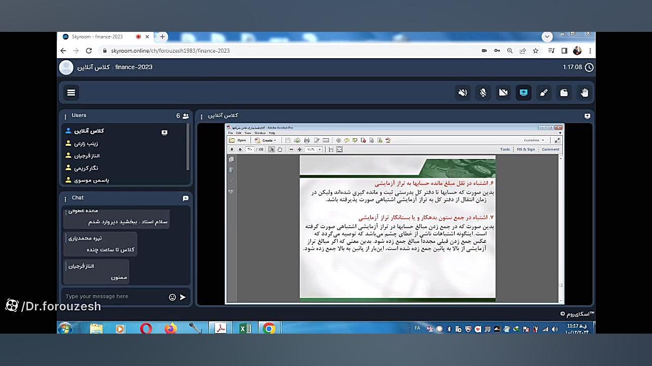Open the file sharing folder icon
The height and width of the screenshot is (366, 652).
click(564, 93)
